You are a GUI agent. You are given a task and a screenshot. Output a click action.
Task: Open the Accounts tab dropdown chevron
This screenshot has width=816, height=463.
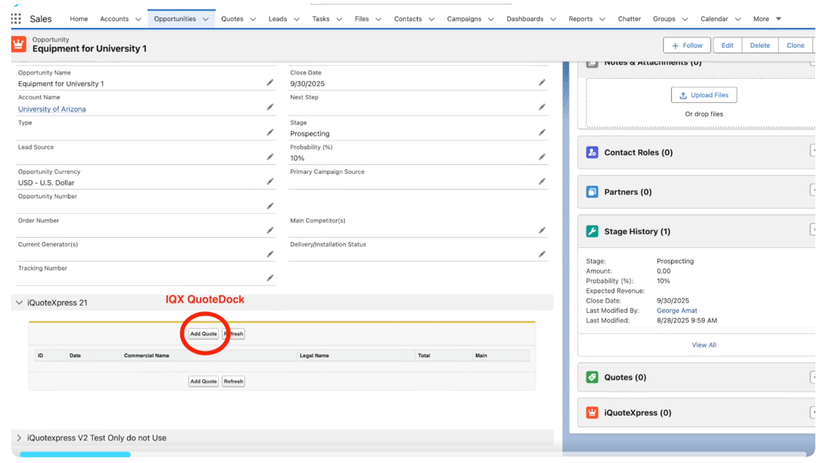pyautogui.click(x=138, y=19)
